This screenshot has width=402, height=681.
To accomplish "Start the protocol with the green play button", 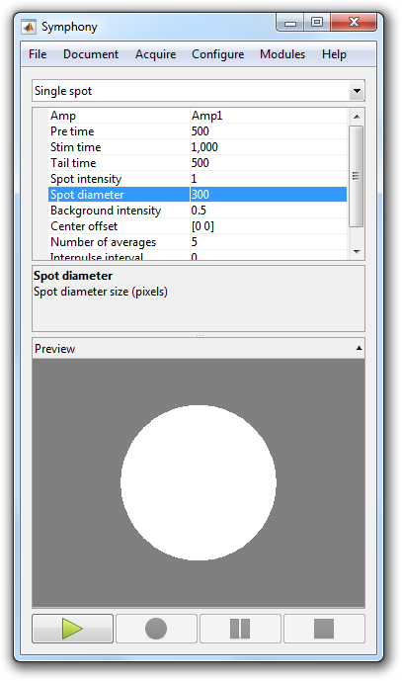I will (x=72, y=628).
